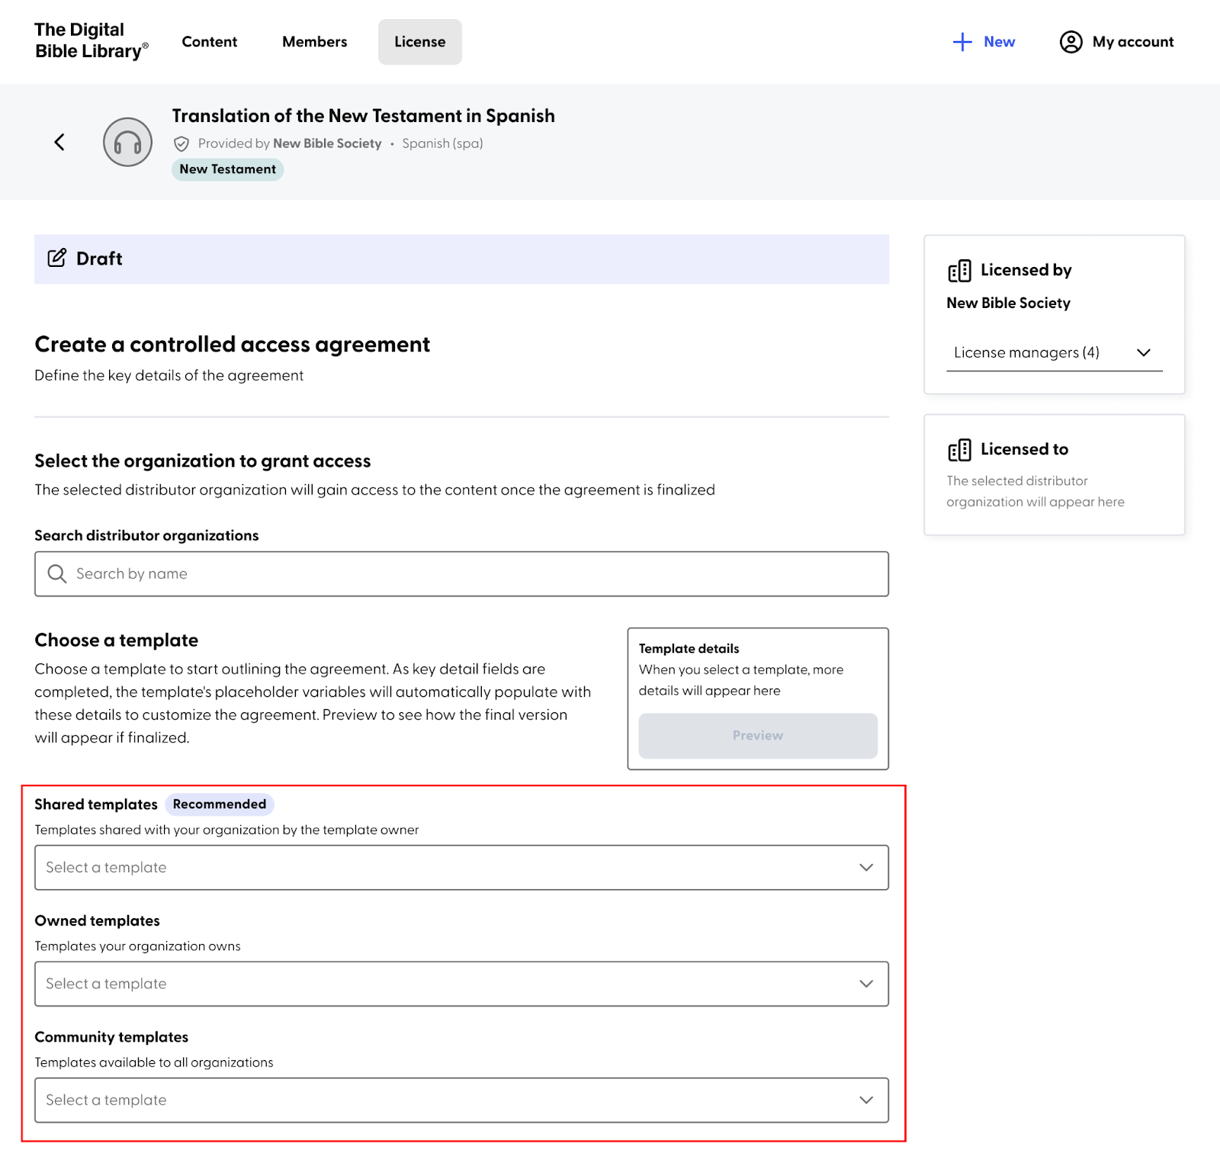This screenshot has width=1220, height=1150.
Task: Click the Draft status banner
Action: click(461, 259)
